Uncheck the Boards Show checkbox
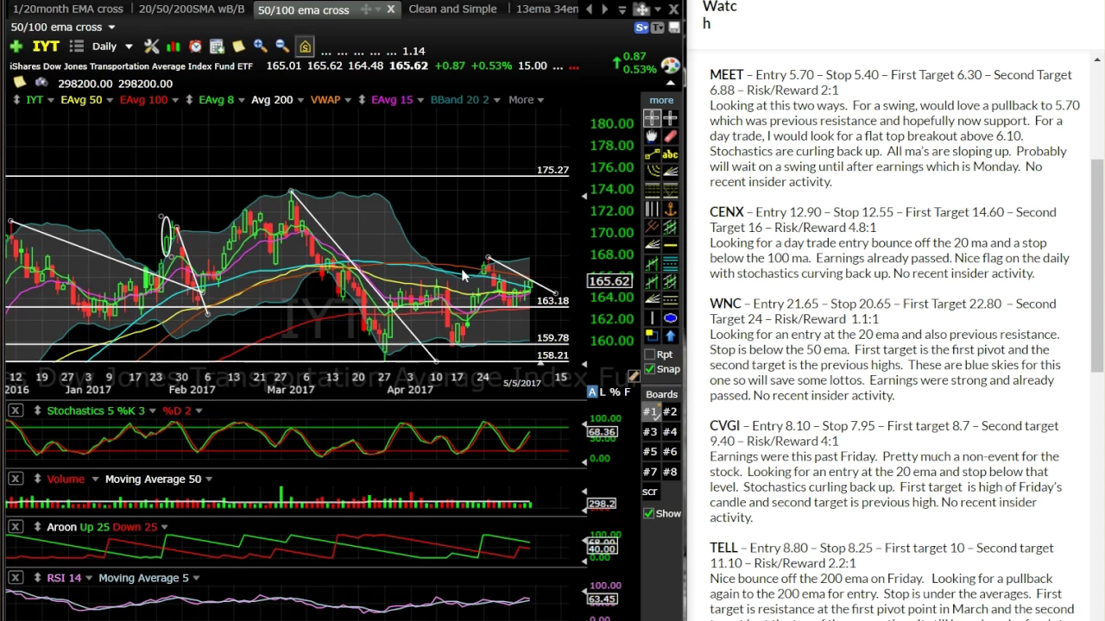1105x621 pixels. (x=649, y=513)
